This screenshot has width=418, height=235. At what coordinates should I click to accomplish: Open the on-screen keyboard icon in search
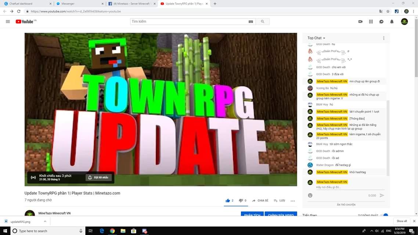(x=251, y=22)
